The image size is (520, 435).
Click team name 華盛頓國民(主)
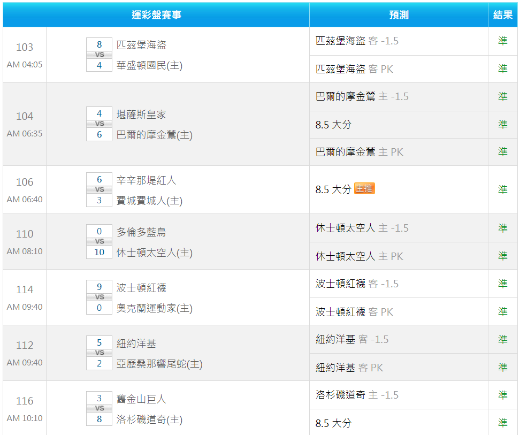click(x=150, y=65)
